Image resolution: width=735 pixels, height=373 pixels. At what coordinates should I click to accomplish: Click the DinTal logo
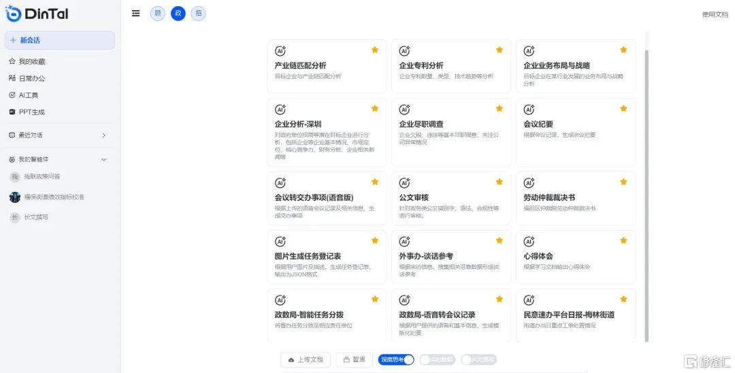pyautogui.click(x=37, y=14)
